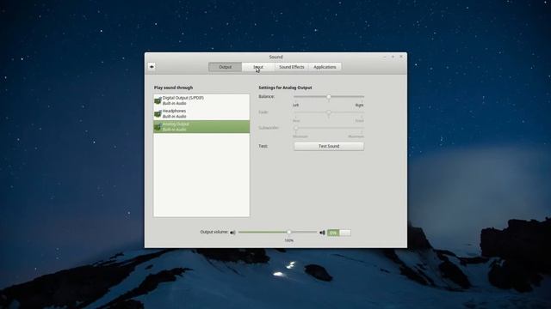Switch to the Output tab

(x=225, y=67)
